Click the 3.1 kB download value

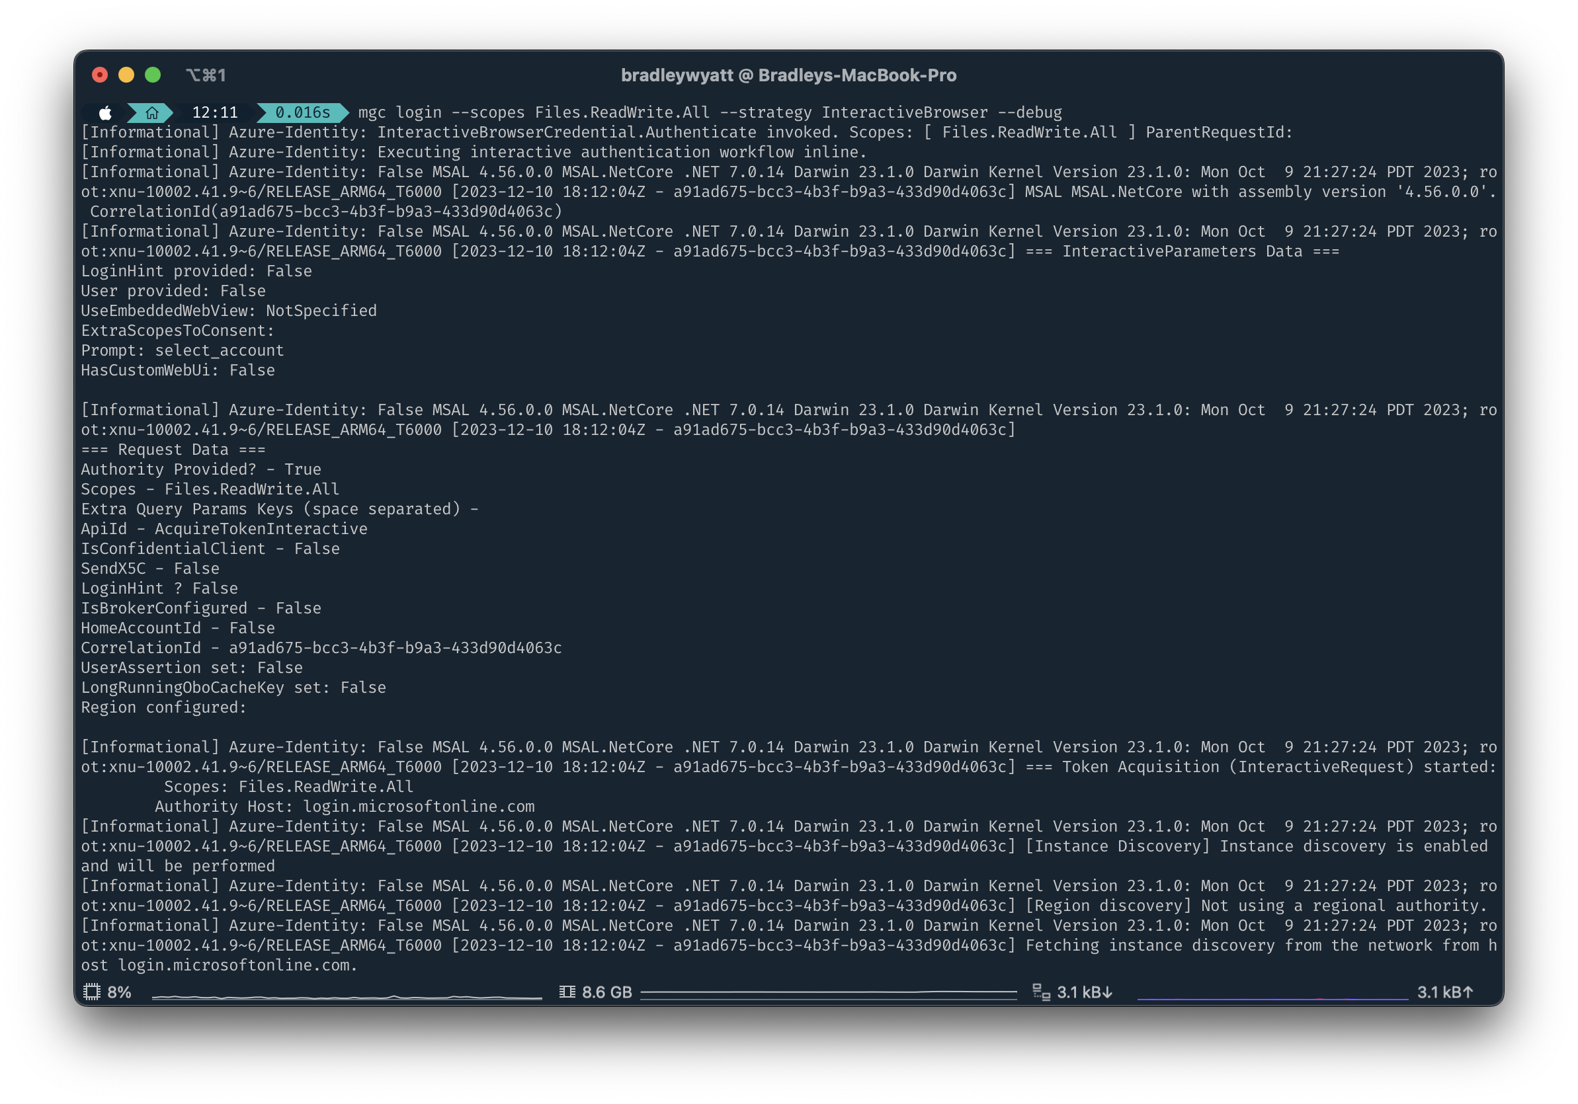pyautogui.click(x=1085, y=992)
